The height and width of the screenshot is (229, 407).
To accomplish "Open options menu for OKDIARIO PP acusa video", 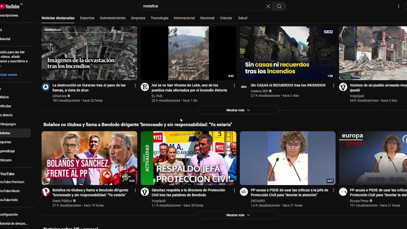I will (x=334, y=191).
